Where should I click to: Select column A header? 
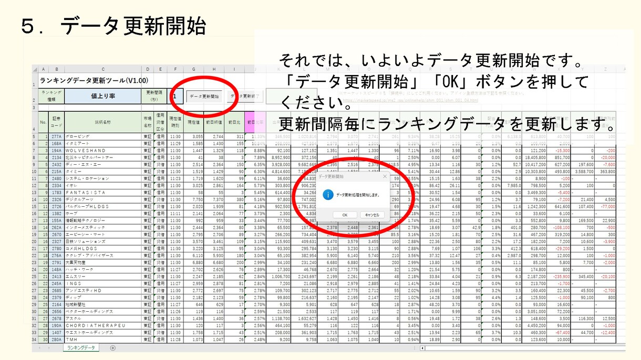pos(43,69)
